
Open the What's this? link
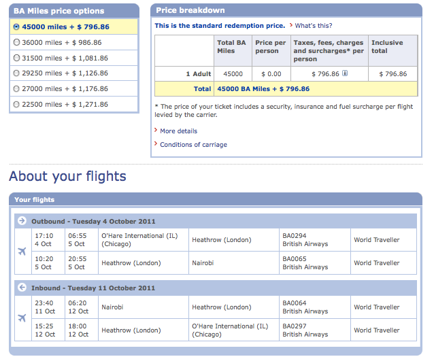point(314,26)
